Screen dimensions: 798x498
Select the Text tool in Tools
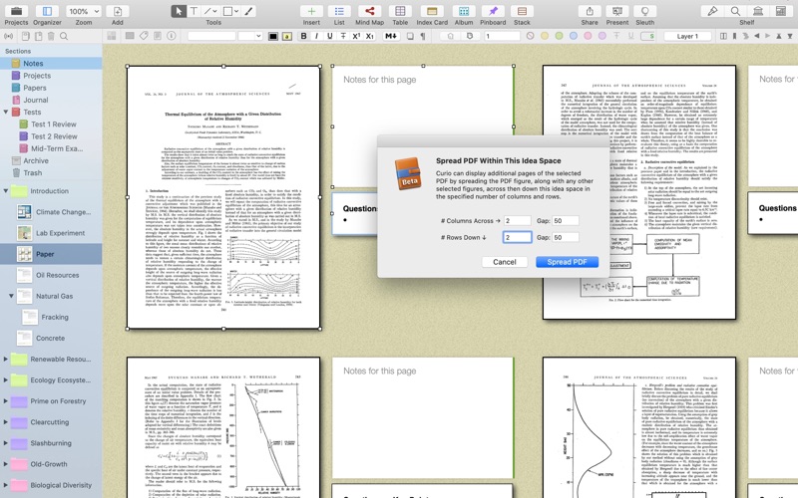[194, 11]
